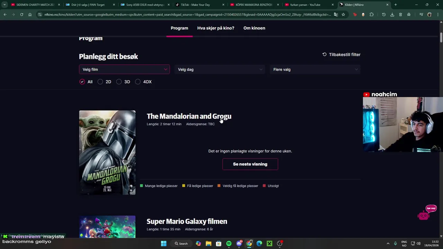Show hidden system tray icons

point(388,243)
